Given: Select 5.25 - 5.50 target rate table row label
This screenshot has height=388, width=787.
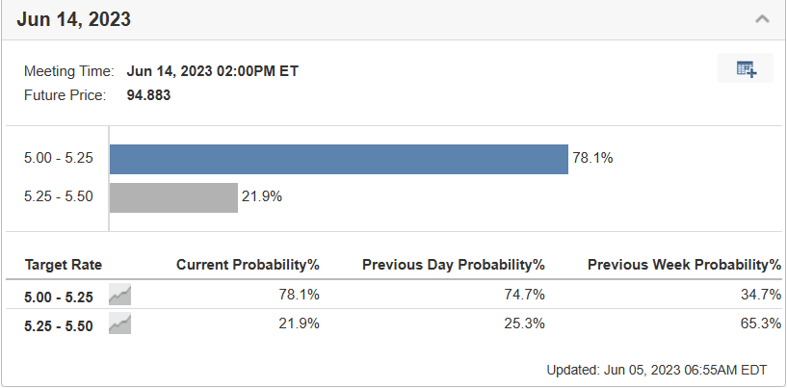Looking at the screenshot, I should 59,326.
